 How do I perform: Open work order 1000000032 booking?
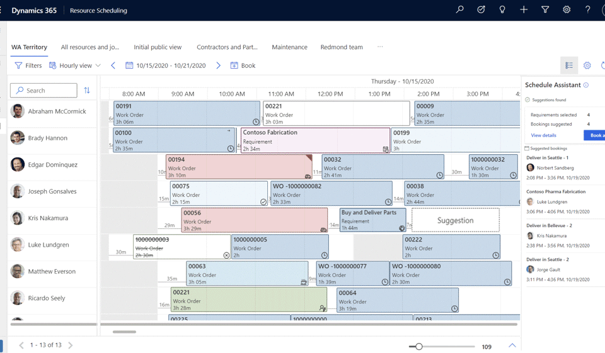(493, 167)
